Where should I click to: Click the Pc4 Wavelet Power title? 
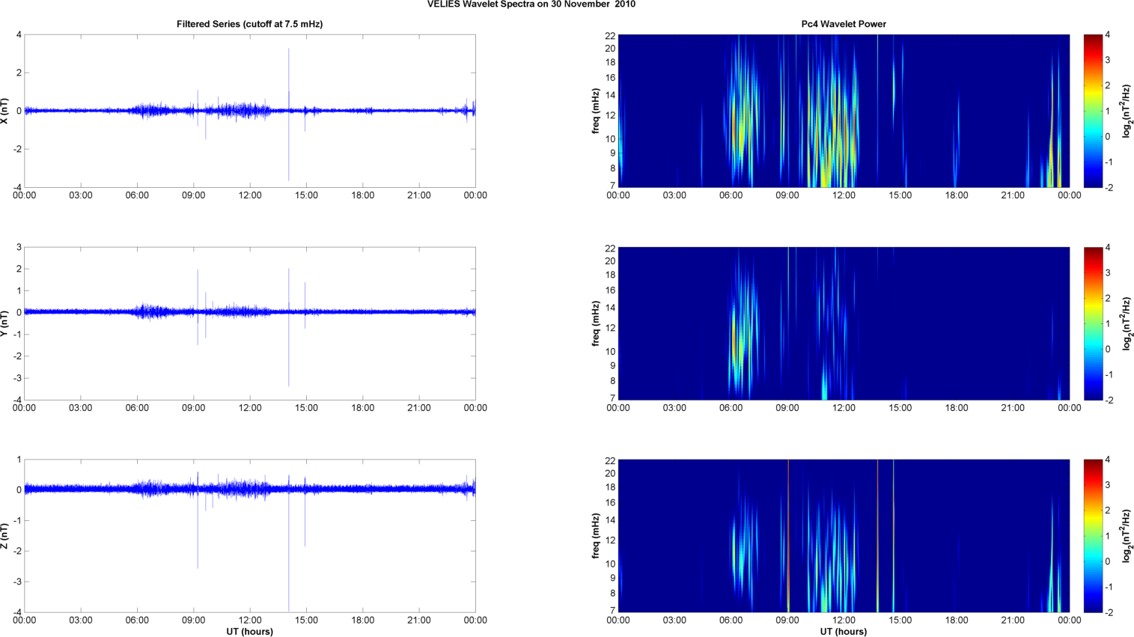click(843, 24)
